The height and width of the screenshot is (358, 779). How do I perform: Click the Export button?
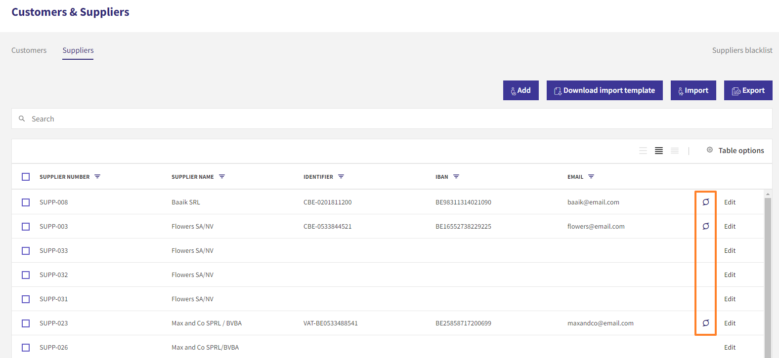(748, 90)
